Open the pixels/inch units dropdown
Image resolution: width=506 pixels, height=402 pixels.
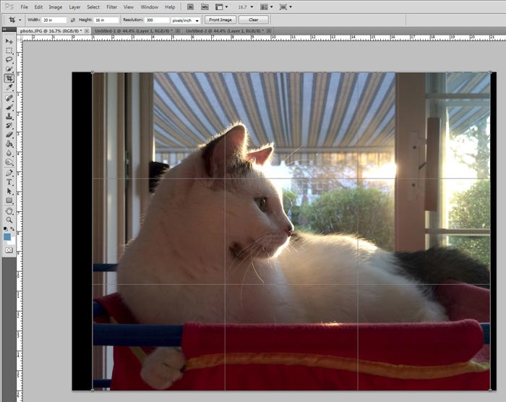[186, 20]
